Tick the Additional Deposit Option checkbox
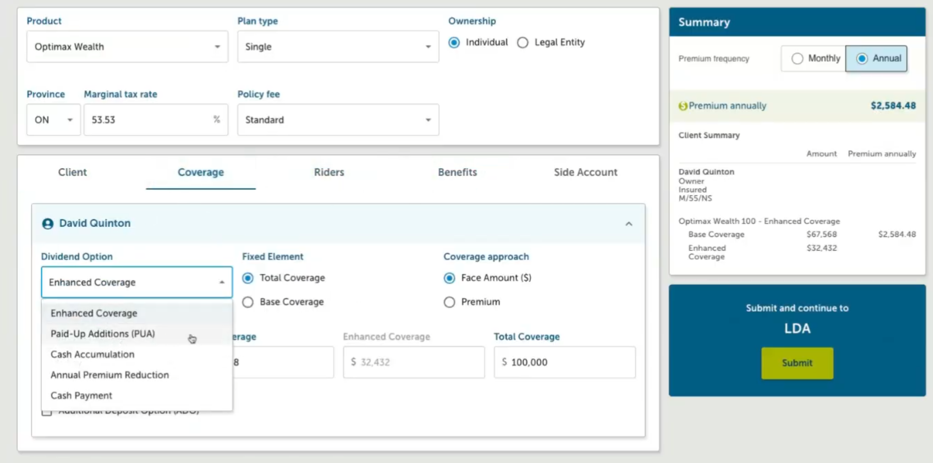The height and width of the screenshot is (463, 933). (47, 412)
